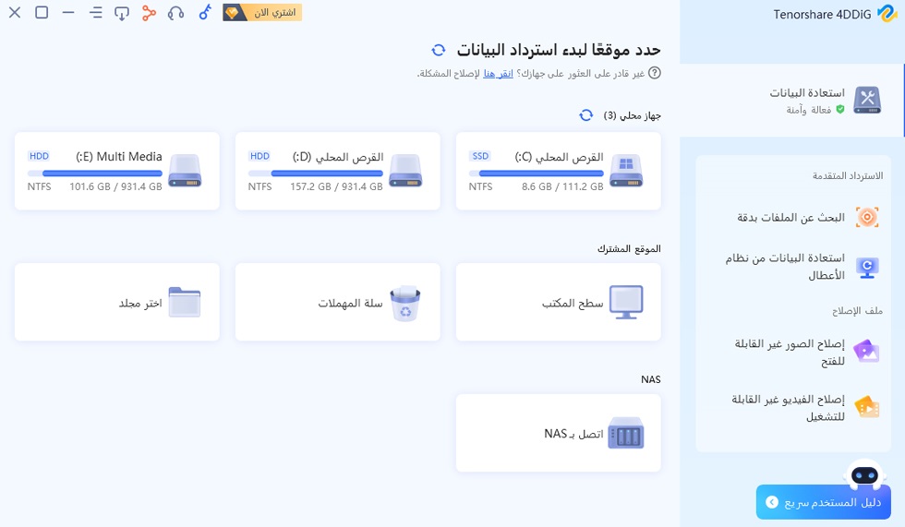Refresh icon beside the main heading
Screen dimensions: 905x527
pyautogui.click(x=438, y=50)
